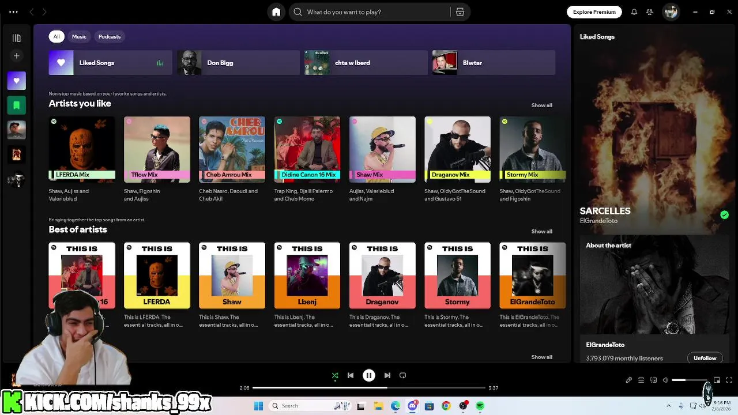Open Liked Songs from the sidebar heart icon
Viewport: 738px width, 415px height.
coord(17,81)
